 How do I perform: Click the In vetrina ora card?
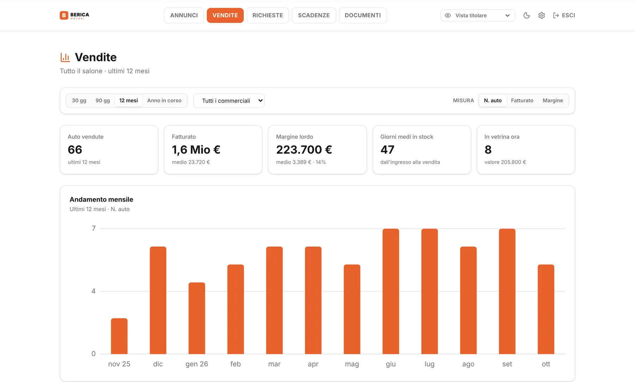coord(526,150)
